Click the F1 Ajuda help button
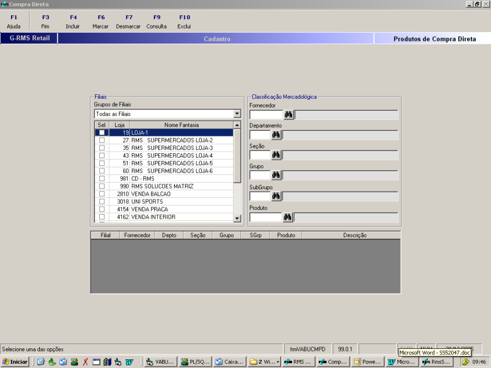491x368 pixels. point(14,22)
